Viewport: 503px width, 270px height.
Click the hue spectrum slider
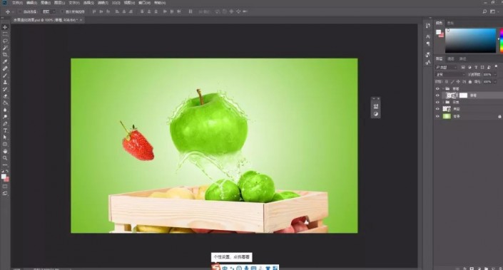[501, 41]
